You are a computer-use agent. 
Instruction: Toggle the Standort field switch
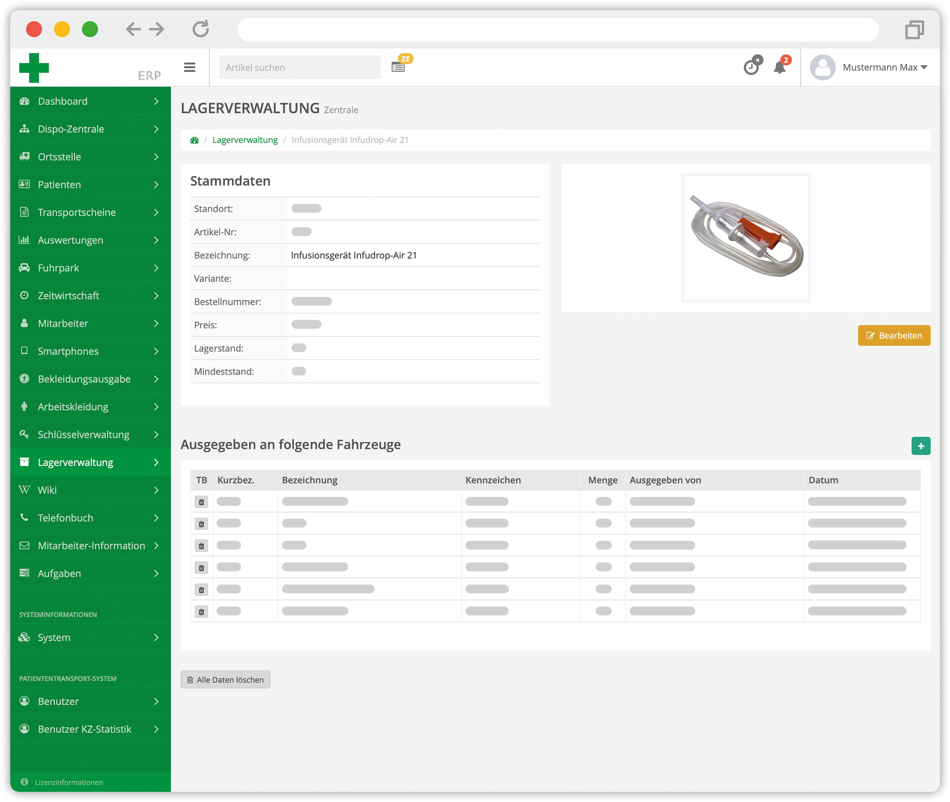pyautogui.click(x=307, y=208)
